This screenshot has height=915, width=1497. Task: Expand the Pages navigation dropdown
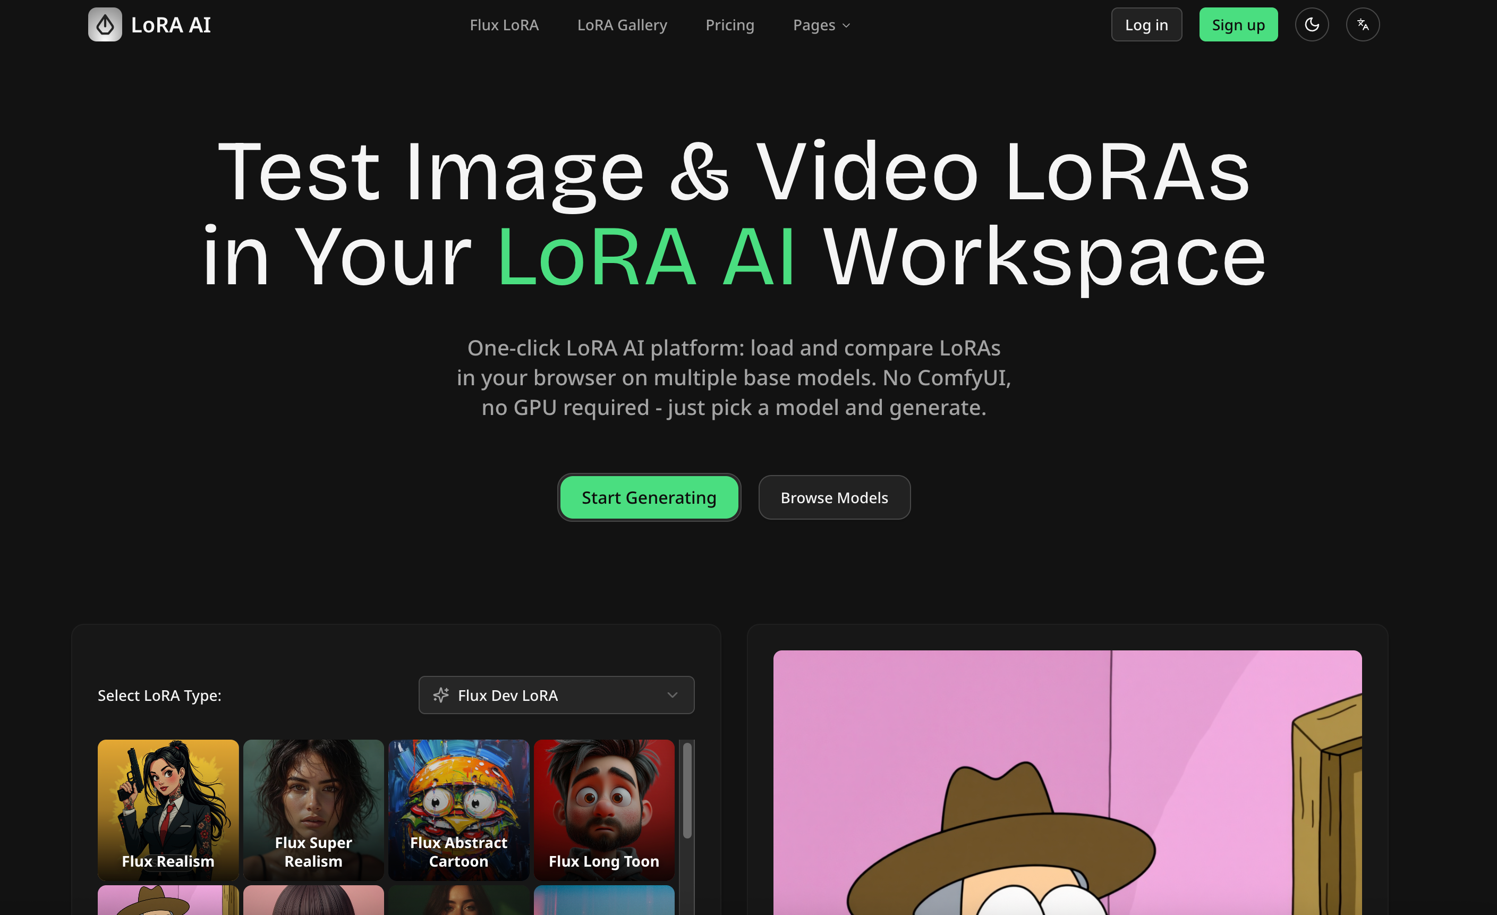pos(821,25)
